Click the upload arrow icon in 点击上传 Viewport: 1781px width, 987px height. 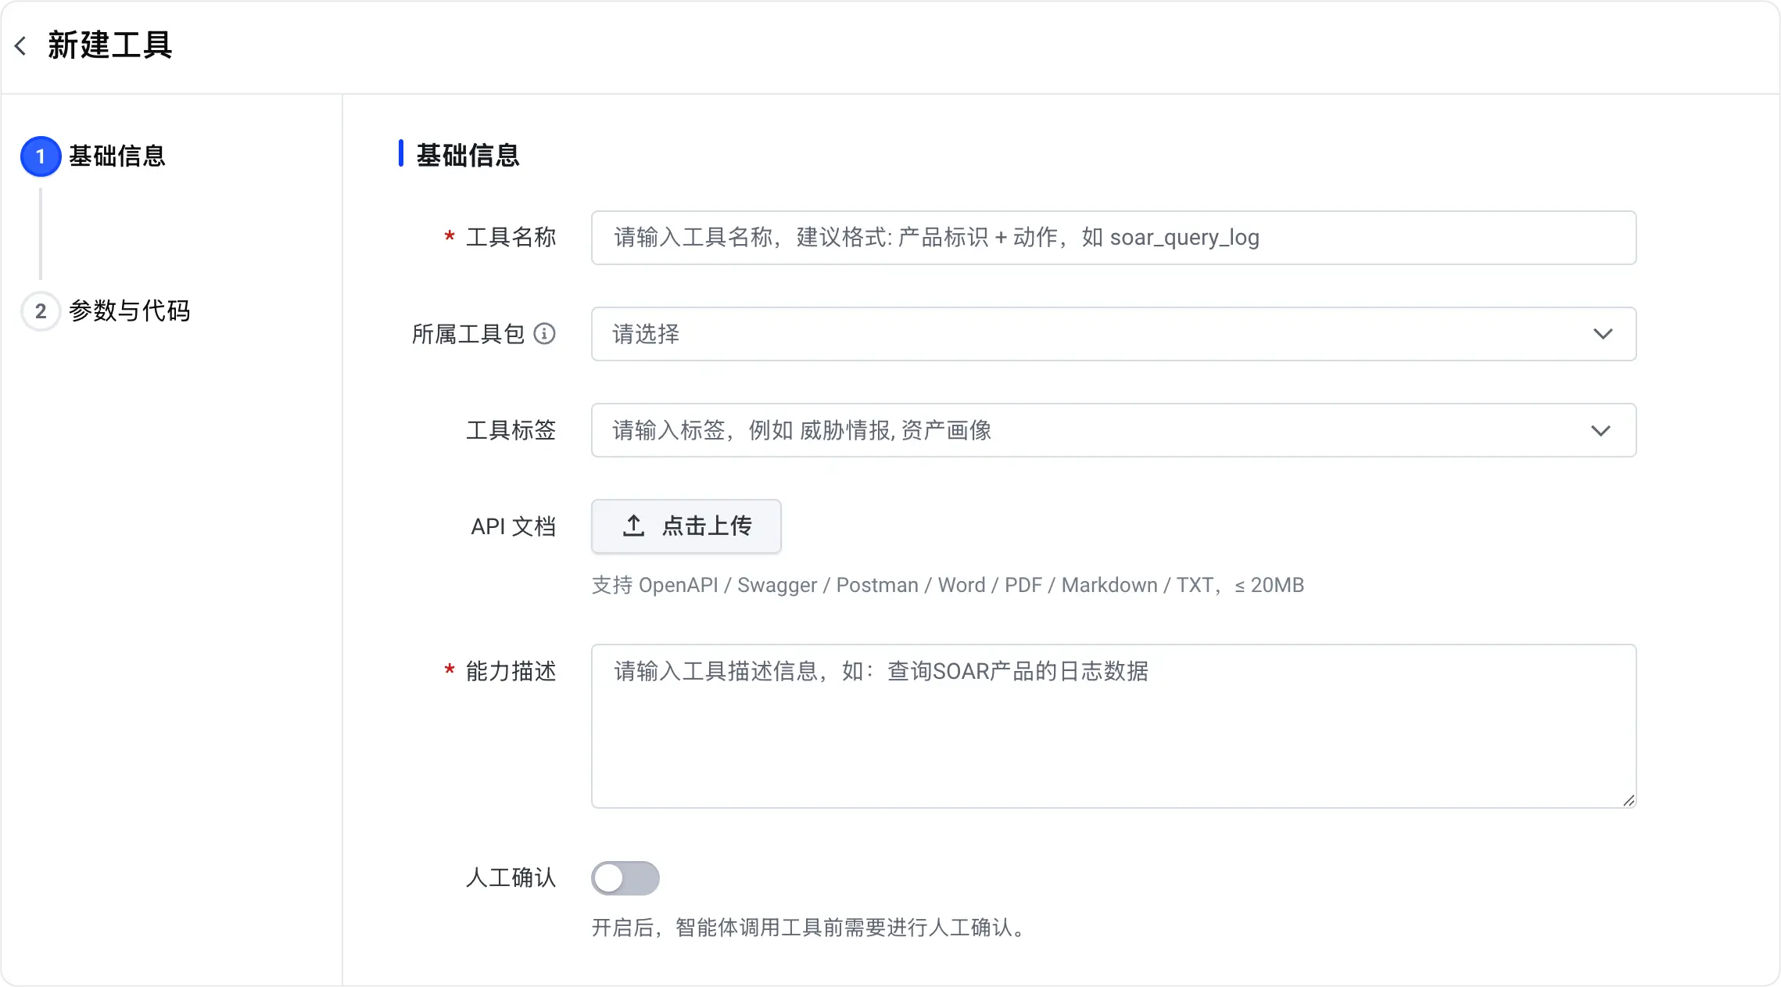pos(633,526)
